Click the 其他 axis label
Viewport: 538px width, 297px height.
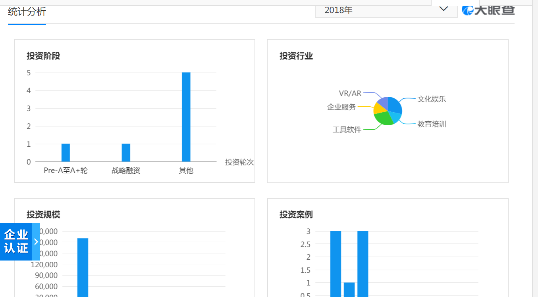[186, 171]
